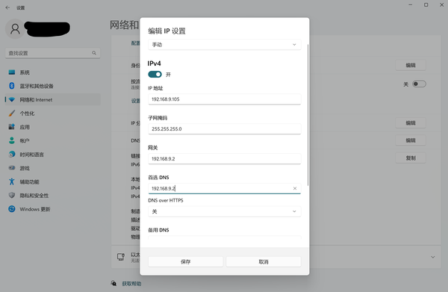Click the 子网掩码 input field
This screenshot has width=448, height=292.
click(x=225, y=129)
